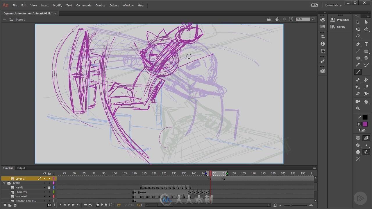This screenshot has height=209, width=372.
Task: Select the Ink Bottle tool
Action: coord(358,87)
